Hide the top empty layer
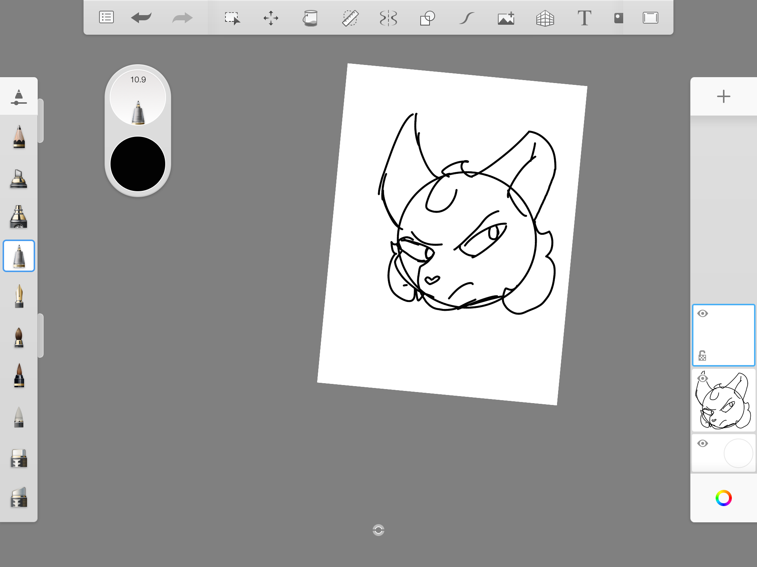 click(x=703, y=313)
